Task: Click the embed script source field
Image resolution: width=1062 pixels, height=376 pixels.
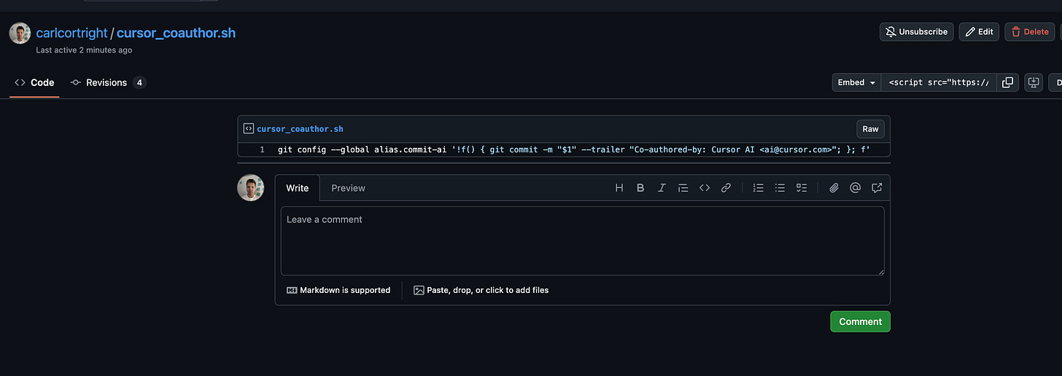Action: pos(938,82)
